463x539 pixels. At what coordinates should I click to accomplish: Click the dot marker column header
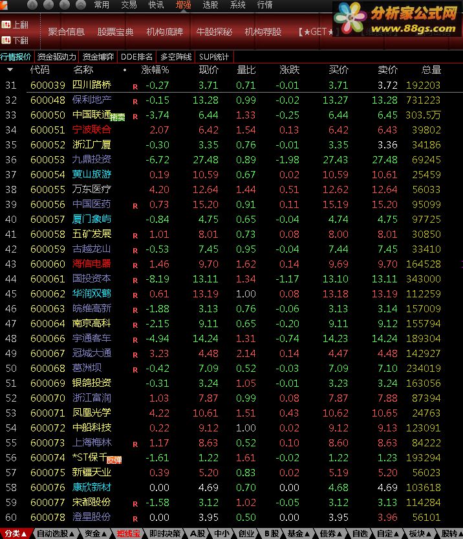125,70
